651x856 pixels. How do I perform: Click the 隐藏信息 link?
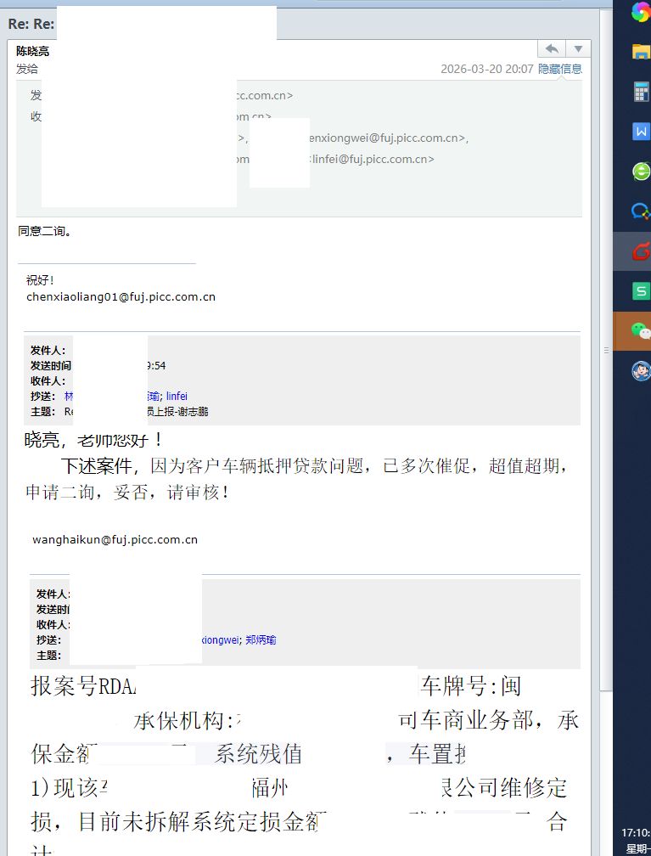(x=560, y=69)
